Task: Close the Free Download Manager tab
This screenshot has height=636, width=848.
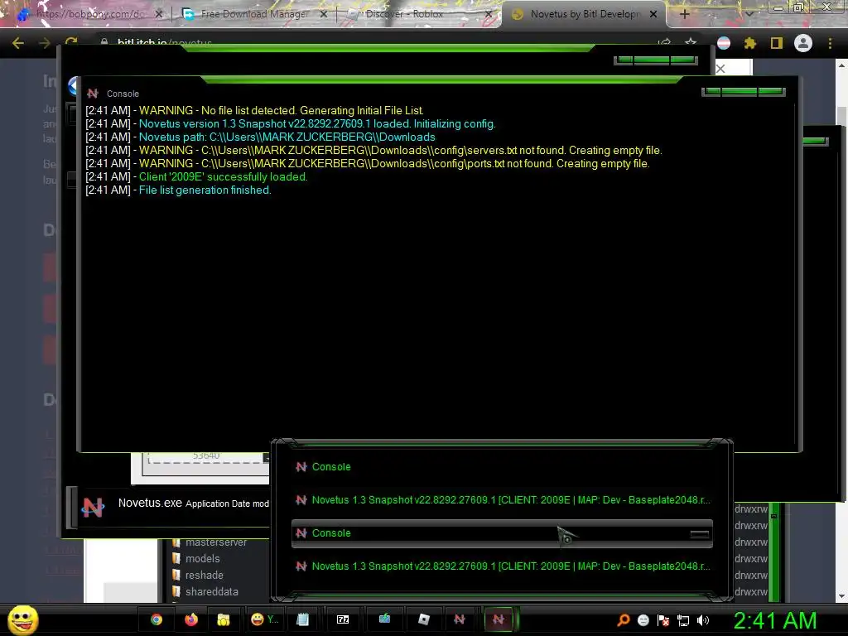Action: tap(324, 14)
